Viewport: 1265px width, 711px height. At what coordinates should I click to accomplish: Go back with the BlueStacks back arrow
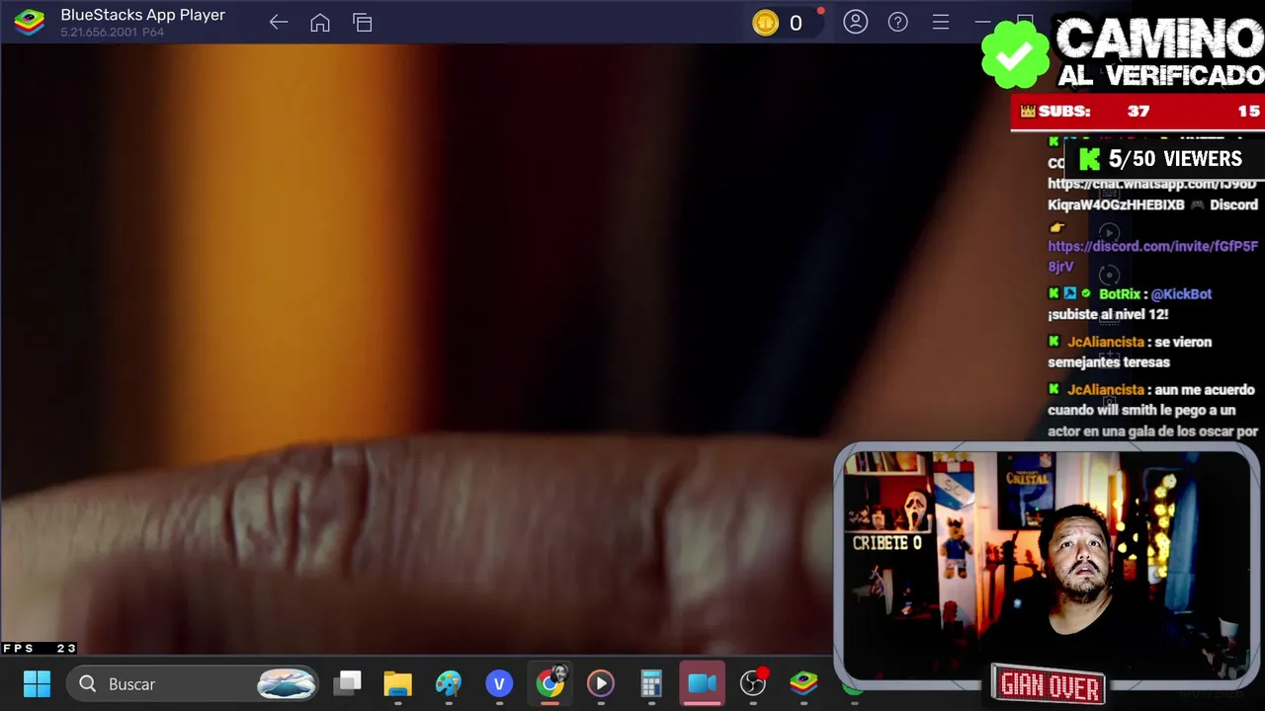click(279, 23)
